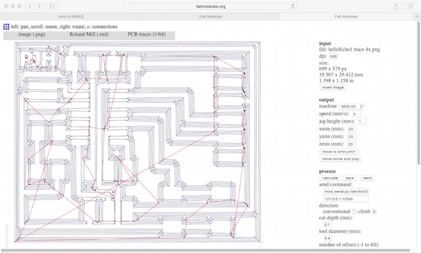Viewport: 421px width, 253px height.
Task: Open the machine MDX-20 dropdown
Action: [352, 107]
